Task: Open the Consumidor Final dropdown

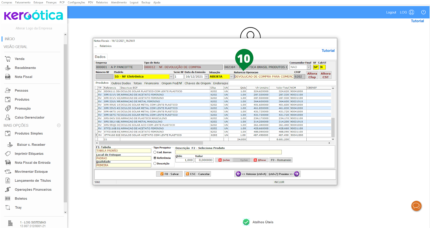Action: (309, 67)
